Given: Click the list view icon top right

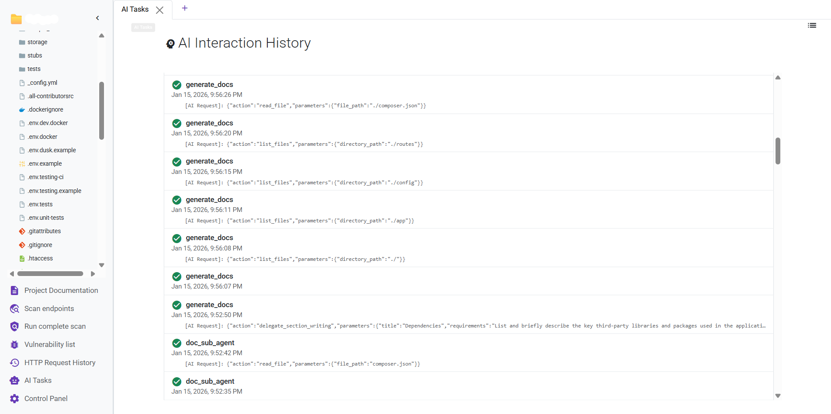Looking at the screenshot, I should (x=812, y=25).
